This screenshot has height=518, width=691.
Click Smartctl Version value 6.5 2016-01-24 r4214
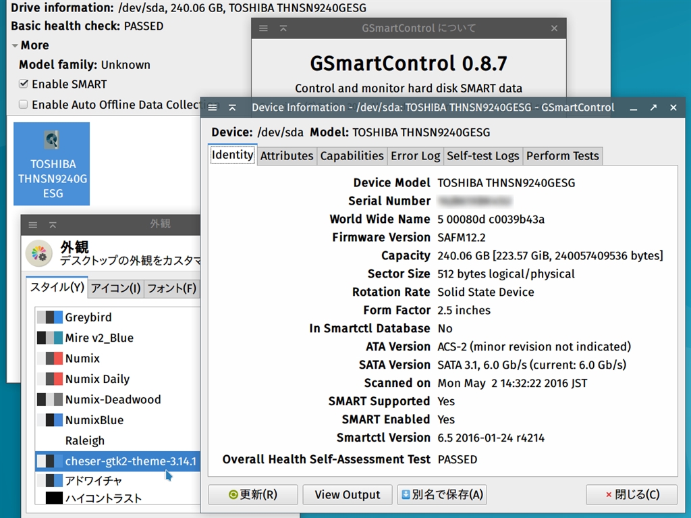click(x=491, y=438)
